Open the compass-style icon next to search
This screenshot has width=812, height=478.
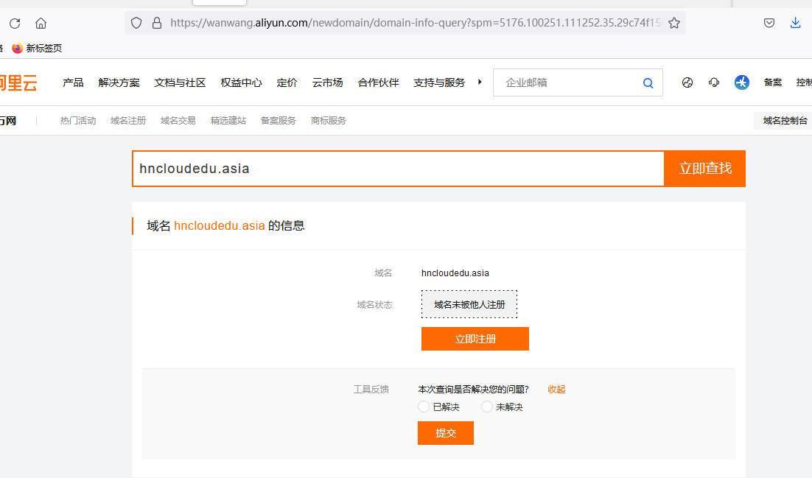[x=687, y=82]
